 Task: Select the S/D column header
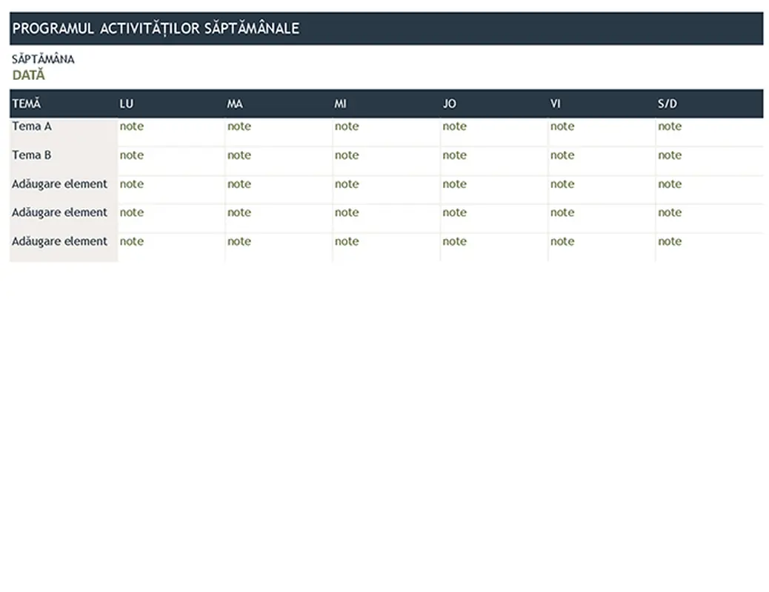pos(667,104)
